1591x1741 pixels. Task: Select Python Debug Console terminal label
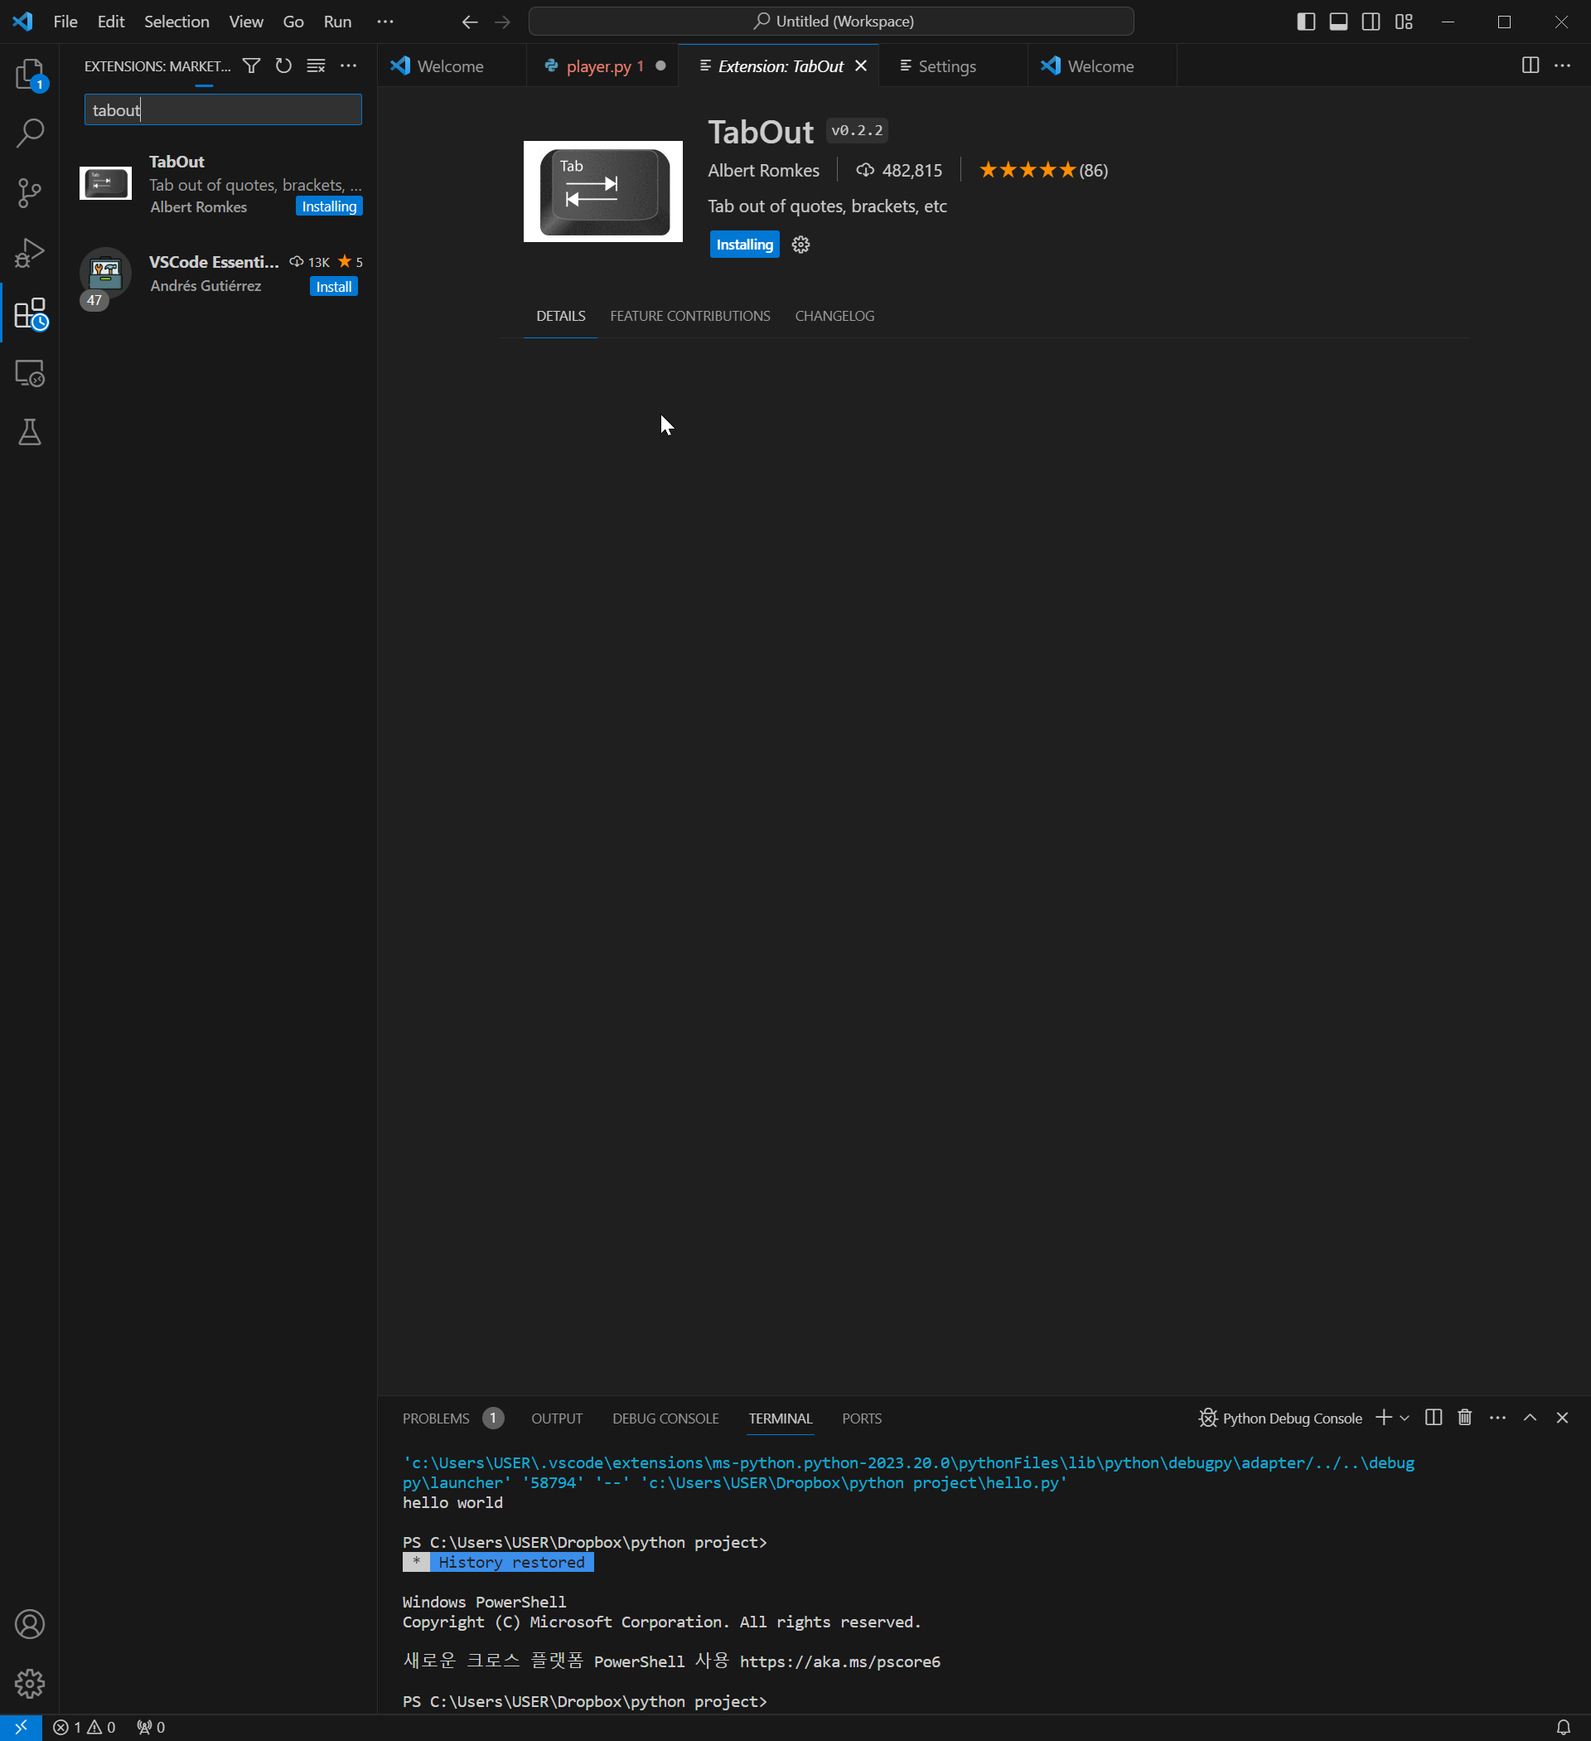1279,1418
